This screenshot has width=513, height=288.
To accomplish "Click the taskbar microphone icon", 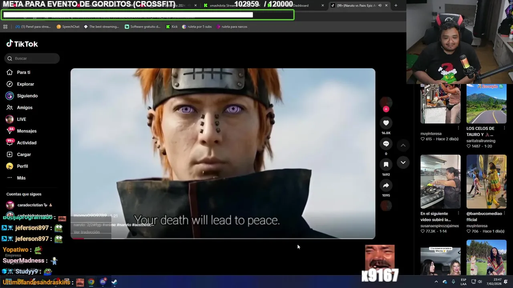I will [453, 282].
